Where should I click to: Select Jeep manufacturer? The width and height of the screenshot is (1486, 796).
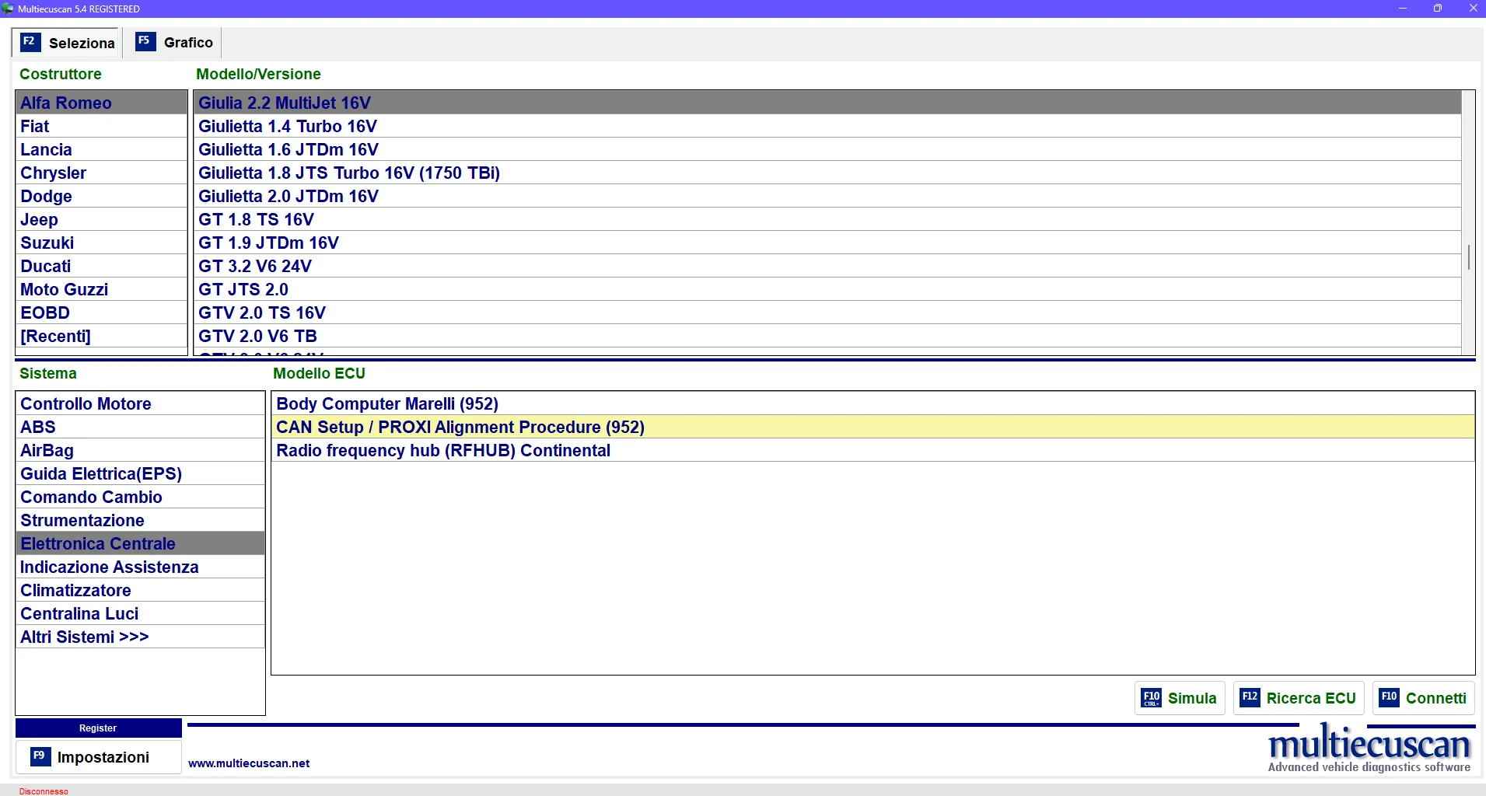(101, 219)
